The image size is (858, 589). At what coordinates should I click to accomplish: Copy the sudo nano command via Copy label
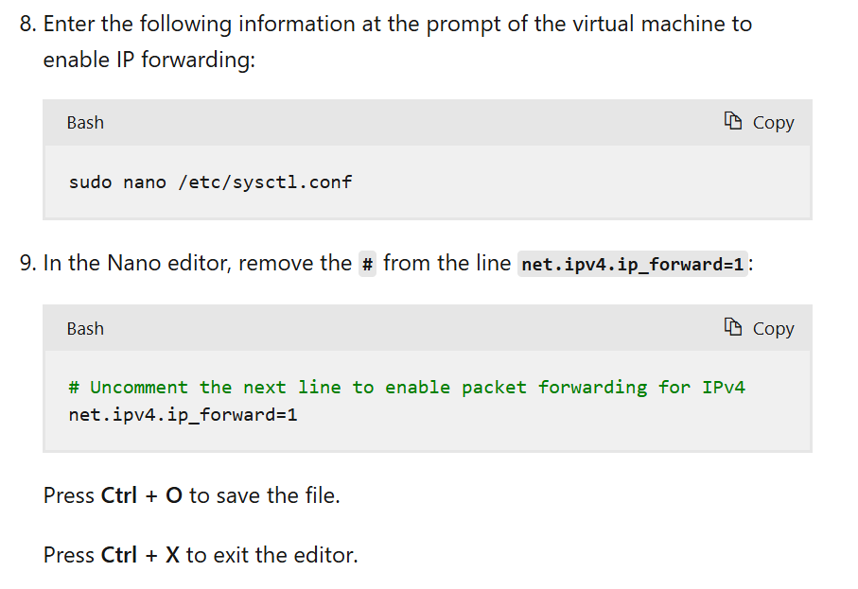[x=773, y=123]
